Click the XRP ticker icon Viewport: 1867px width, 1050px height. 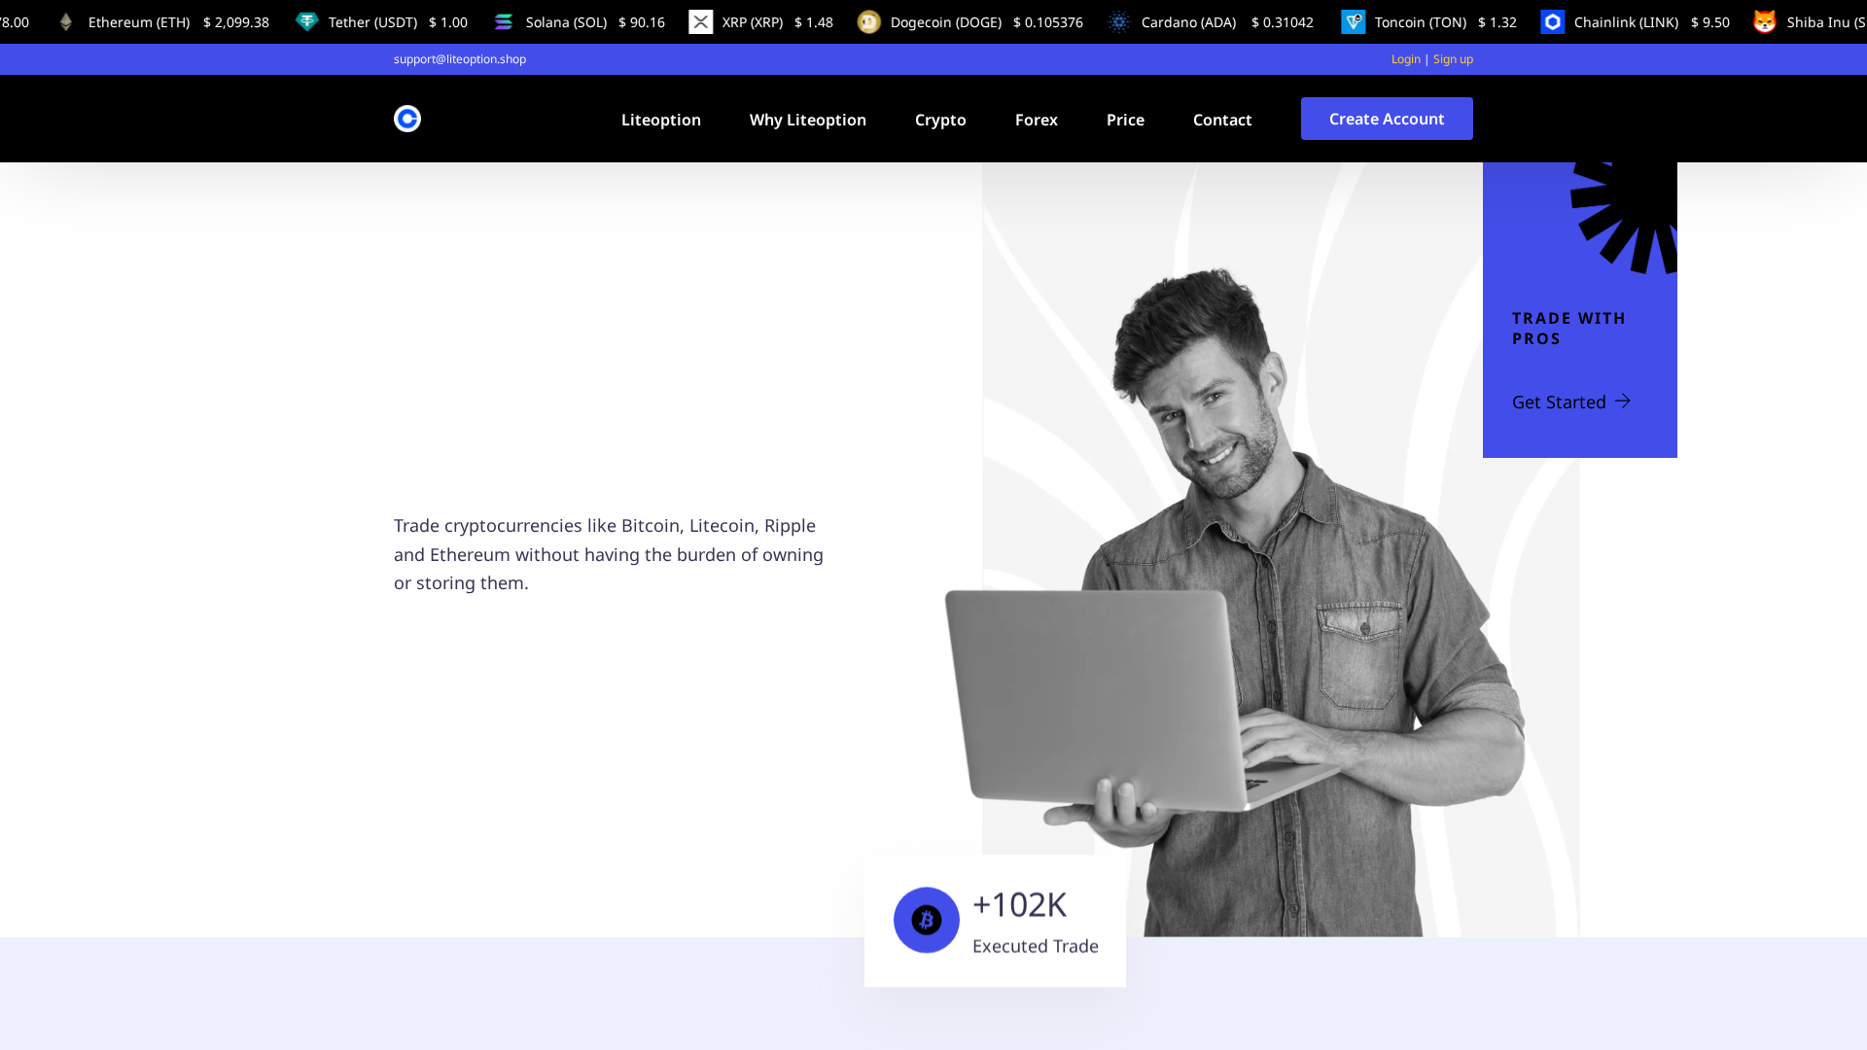pos(702,20)
